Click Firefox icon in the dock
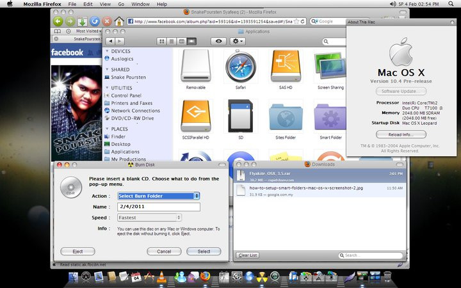Image resolution: width=461 pixels, height=288 pixels. coord(206,276)
